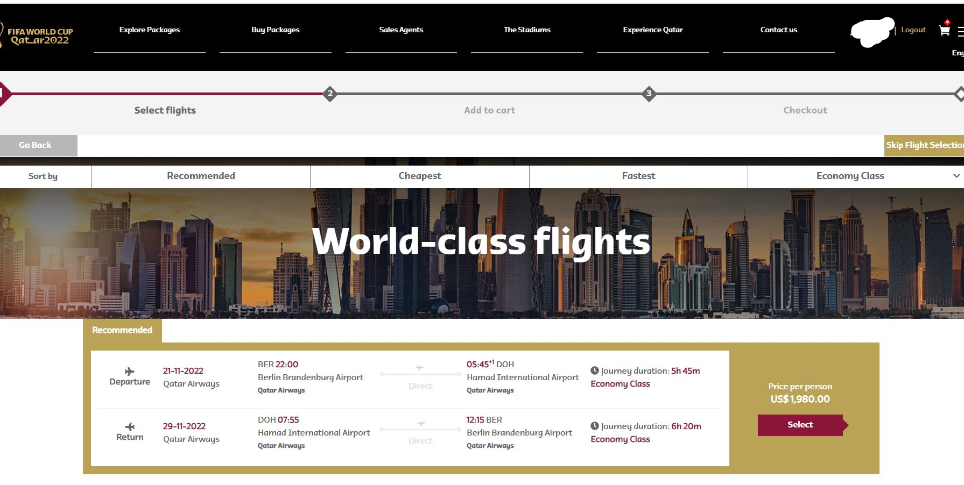Open The Stadiums menu item
964x485 pixels.
click(527, 30)
